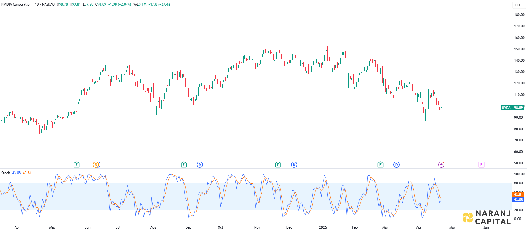This screenshot has height=230, width=527.
Task: Click the Oct label on time axis
Action: [220, 227]
